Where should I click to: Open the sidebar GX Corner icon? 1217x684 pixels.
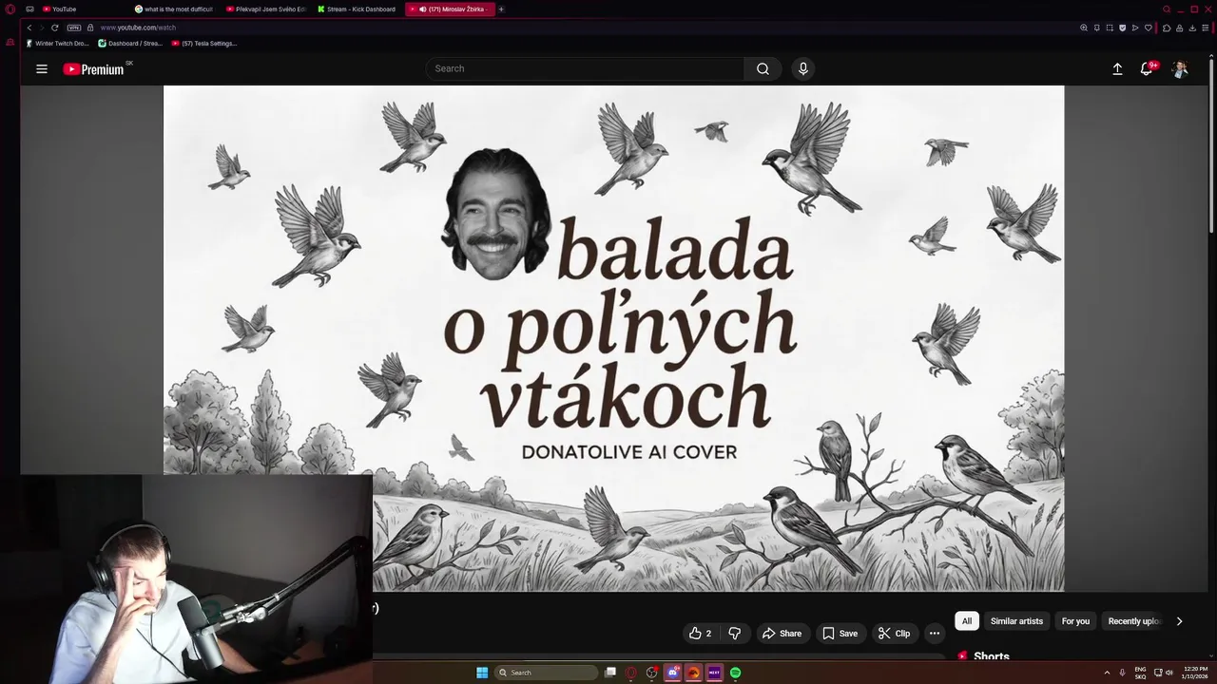[x=10, y=42]
